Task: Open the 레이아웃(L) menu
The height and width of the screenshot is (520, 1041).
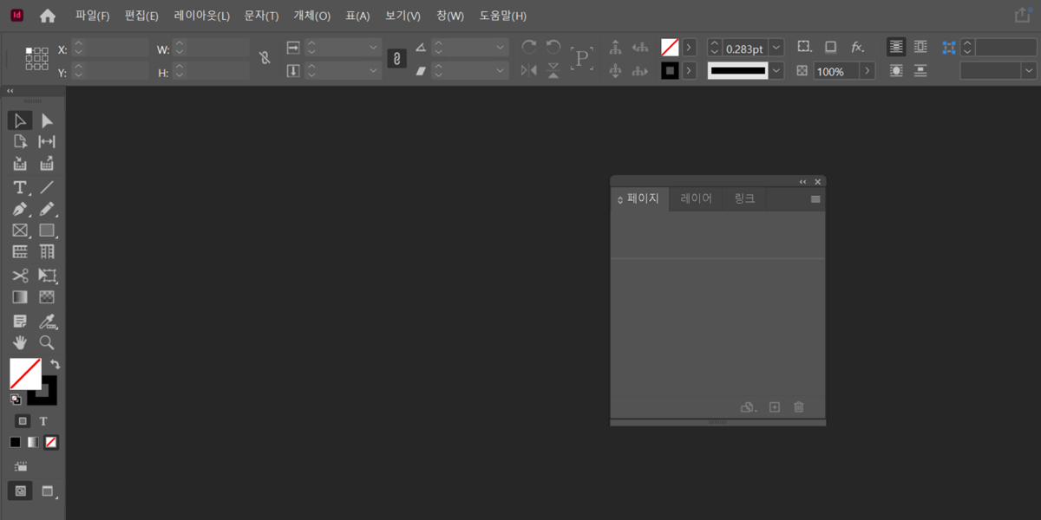Action: point(202,16)
